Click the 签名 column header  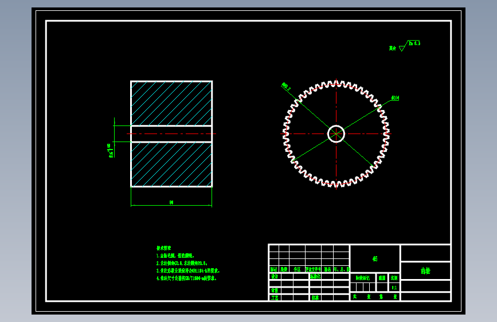point(327,269)
